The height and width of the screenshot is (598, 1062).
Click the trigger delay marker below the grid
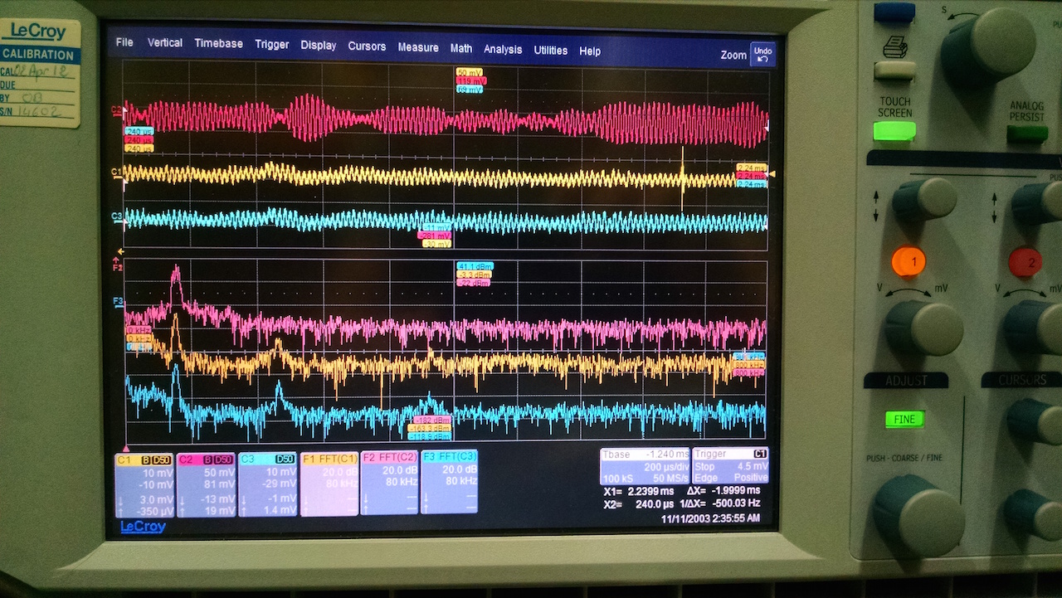click(126, 447)
